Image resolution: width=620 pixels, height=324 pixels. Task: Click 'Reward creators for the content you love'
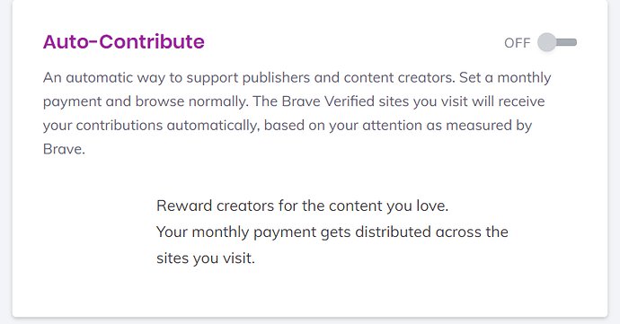302,206
